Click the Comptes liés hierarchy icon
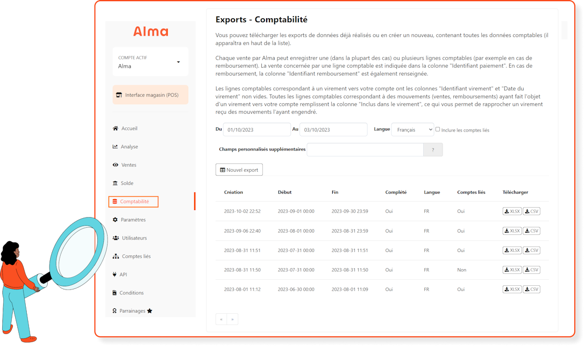Viewport: 585px width, 347px height. 116,256
